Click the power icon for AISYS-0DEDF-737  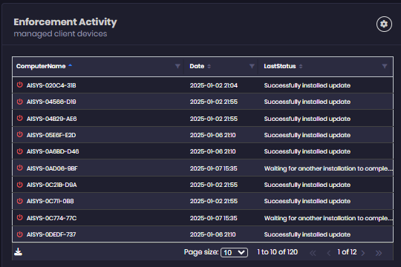point(20,234)
